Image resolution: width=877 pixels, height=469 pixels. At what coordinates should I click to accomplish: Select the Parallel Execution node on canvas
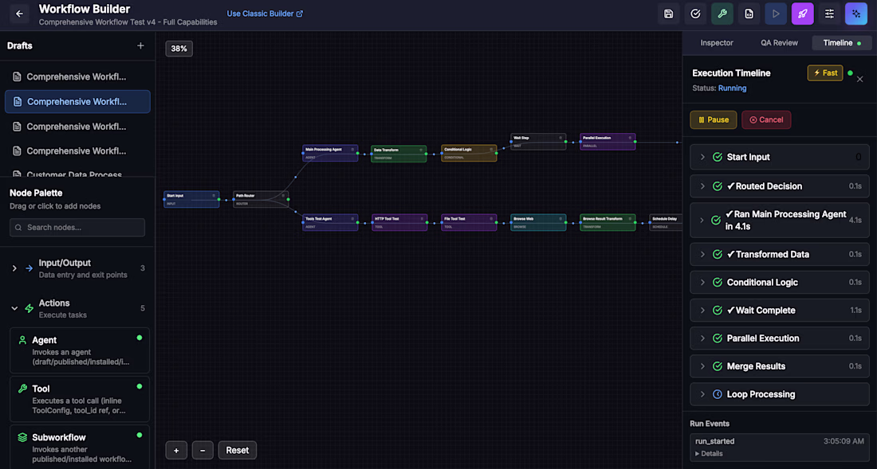click(608, 141)
